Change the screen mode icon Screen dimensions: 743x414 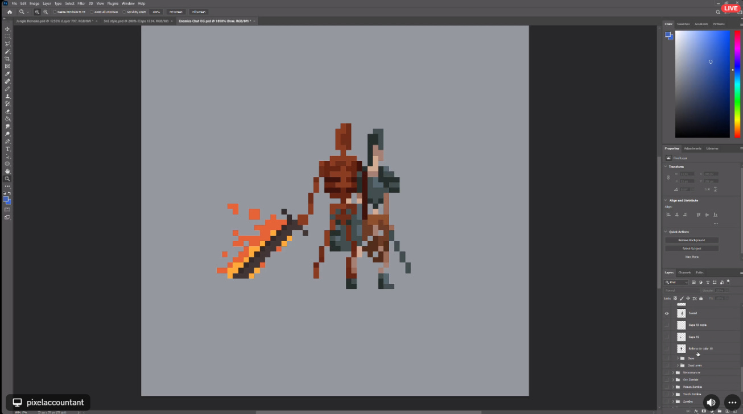7,217
